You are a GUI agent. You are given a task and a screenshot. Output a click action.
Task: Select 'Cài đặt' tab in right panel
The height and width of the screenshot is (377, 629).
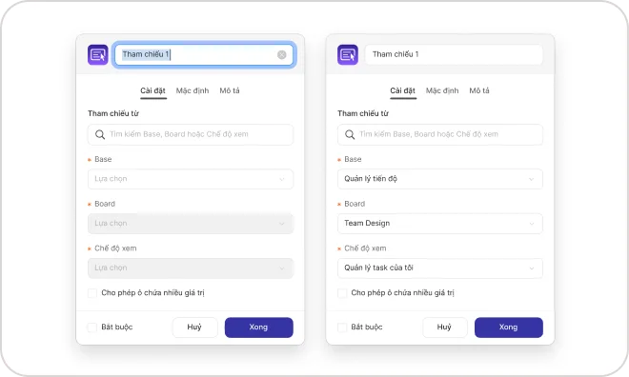pos(403,91)
